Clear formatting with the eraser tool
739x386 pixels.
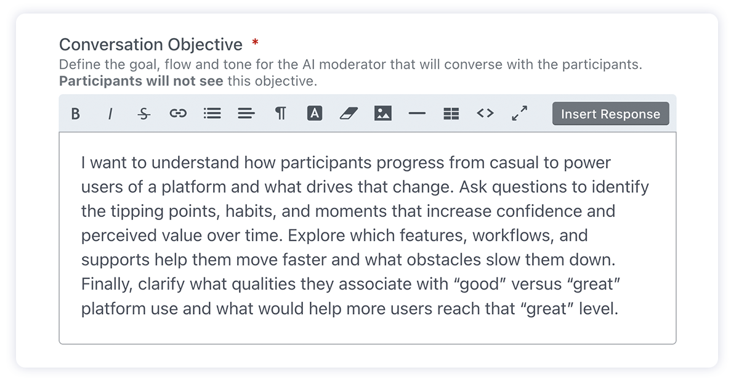click(349, 113)
